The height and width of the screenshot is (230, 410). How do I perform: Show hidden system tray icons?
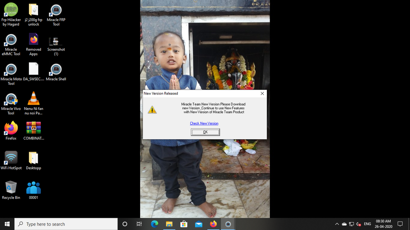coord(337,224)
